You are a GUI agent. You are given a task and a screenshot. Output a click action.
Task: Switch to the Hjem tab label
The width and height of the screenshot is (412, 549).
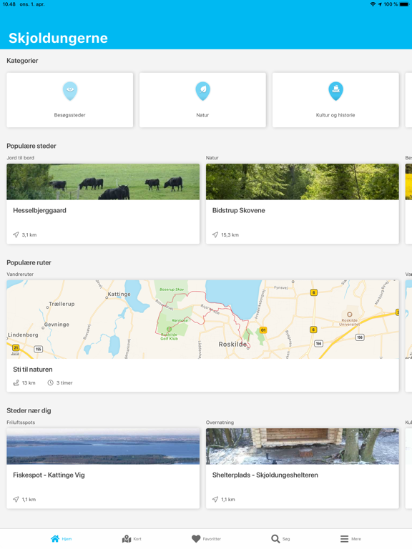point(67,539)
